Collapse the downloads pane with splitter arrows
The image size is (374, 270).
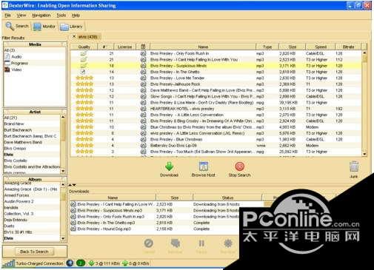coord(72,185)
